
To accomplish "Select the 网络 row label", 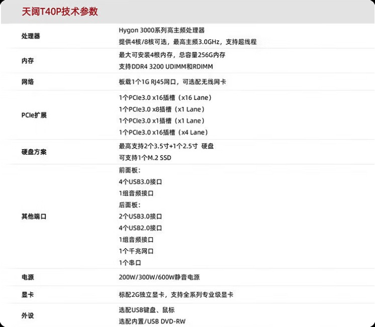I will coord(28,82).
